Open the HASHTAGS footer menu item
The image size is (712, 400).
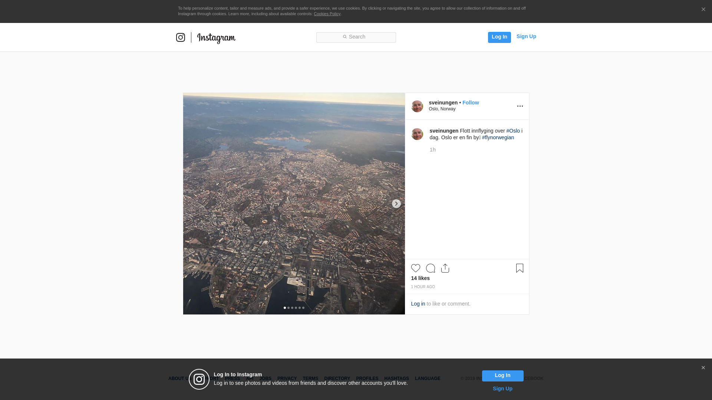[x=396, y=379]
